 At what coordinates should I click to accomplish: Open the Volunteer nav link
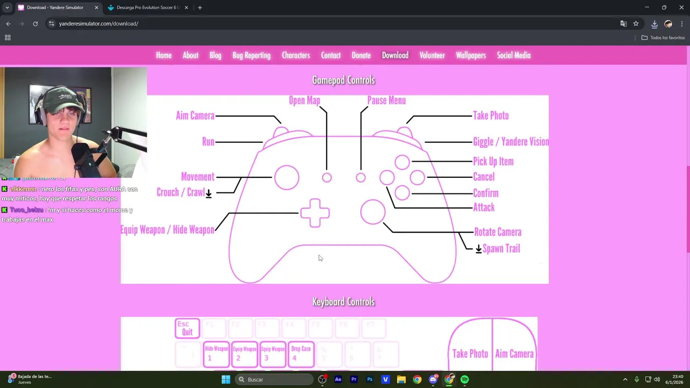coord(432,55)
